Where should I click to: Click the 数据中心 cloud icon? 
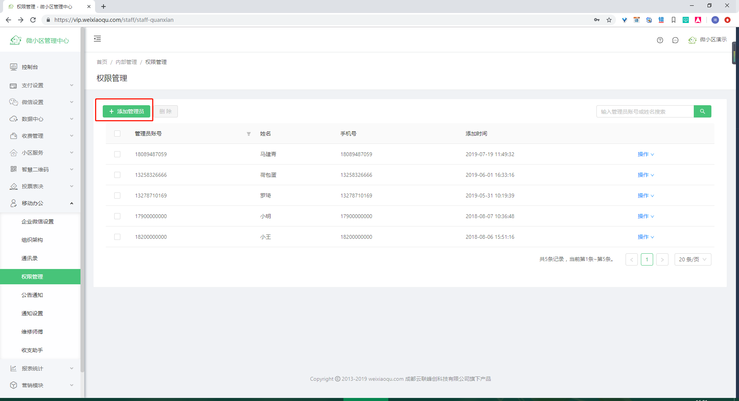click(13, 119)
